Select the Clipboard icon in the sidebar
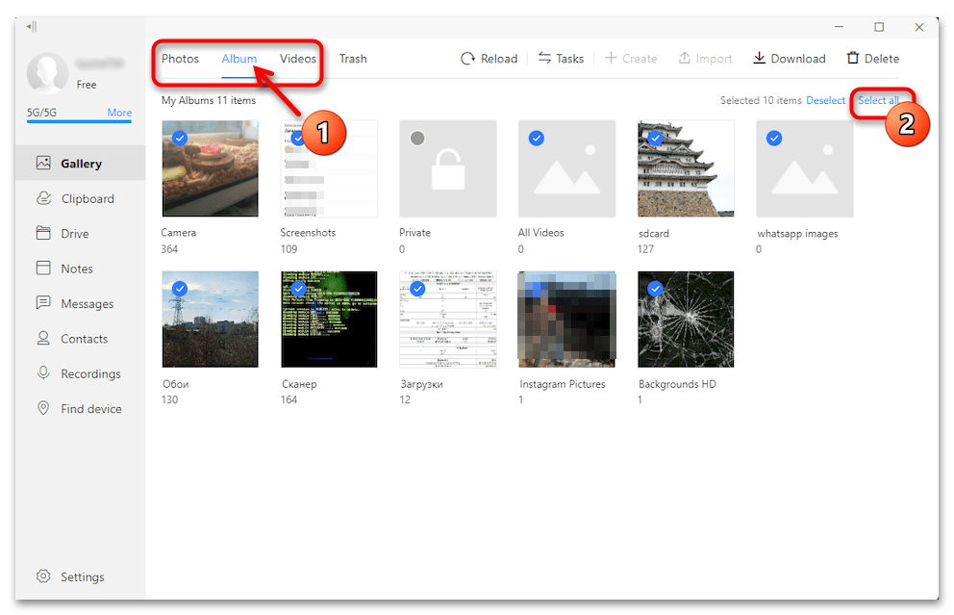954x615 pixels. pos(43,198)
